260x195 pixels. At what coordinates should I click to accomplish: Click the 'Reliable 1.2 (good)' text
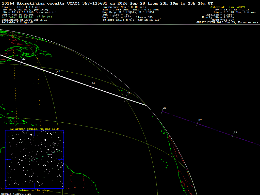click(x=18, y=22)
